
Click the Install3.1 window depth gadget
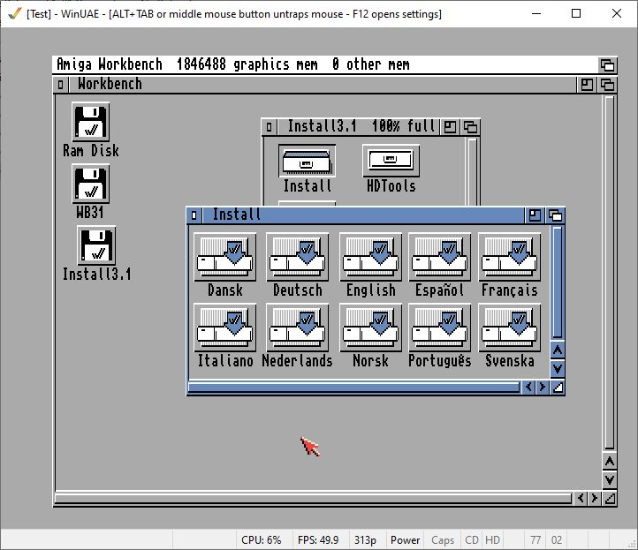click(470, 127)
